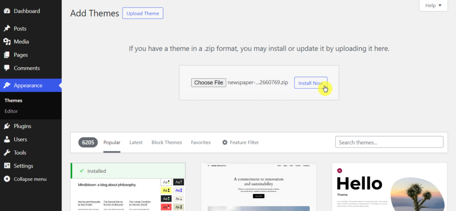This screenshot has width=456, height=211.
Task: Switch to the Latest tab
Action: [x=136, y=142]
